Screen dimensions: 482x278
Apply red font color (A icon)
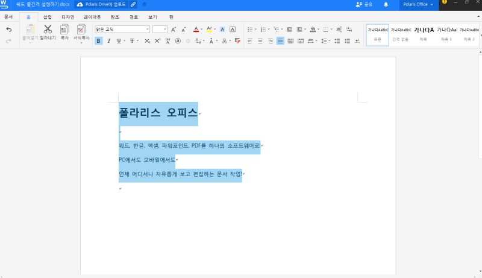196,30
